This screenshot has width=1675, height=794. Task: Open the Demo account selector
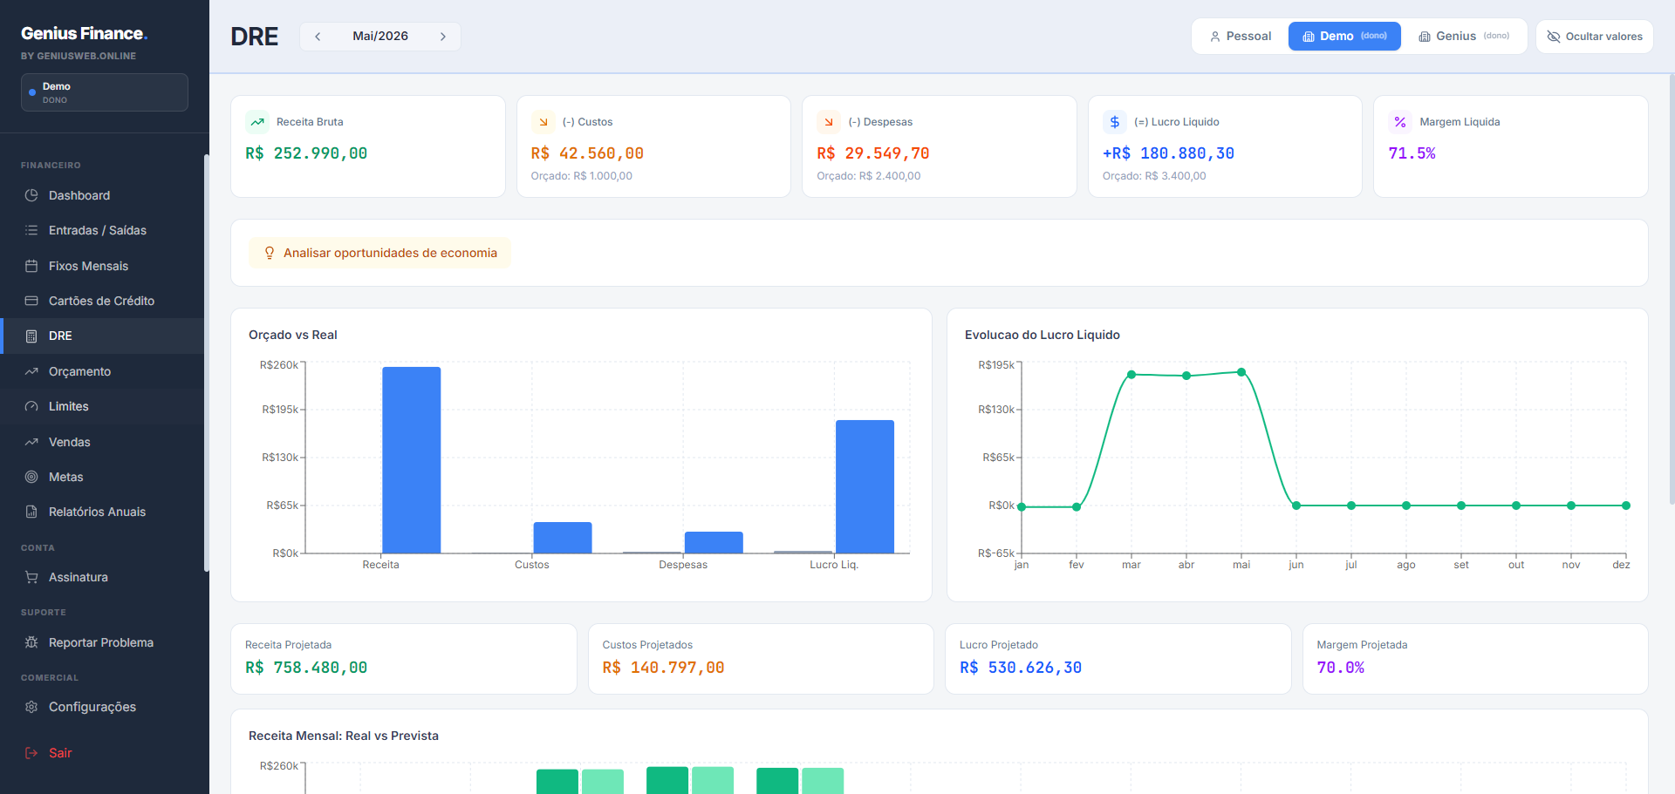[105, 92]
